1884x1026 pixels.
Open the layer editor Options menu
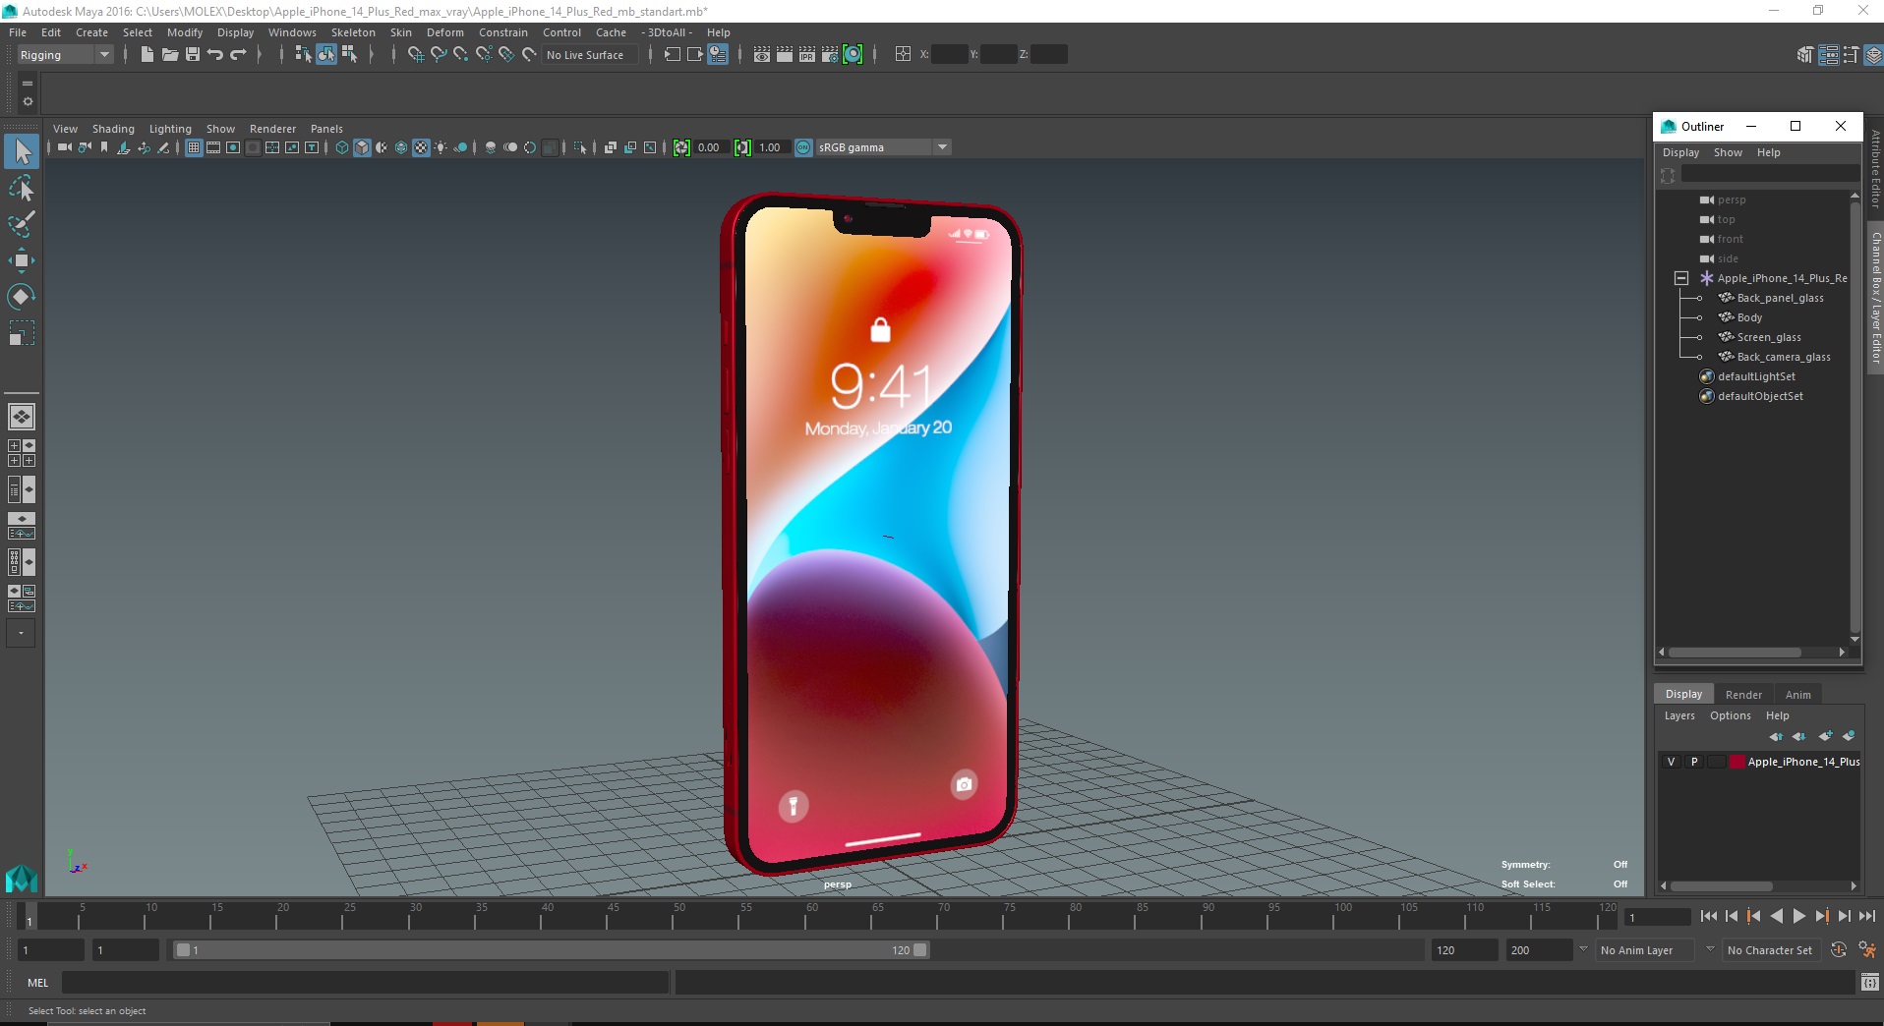[1730, 715]
